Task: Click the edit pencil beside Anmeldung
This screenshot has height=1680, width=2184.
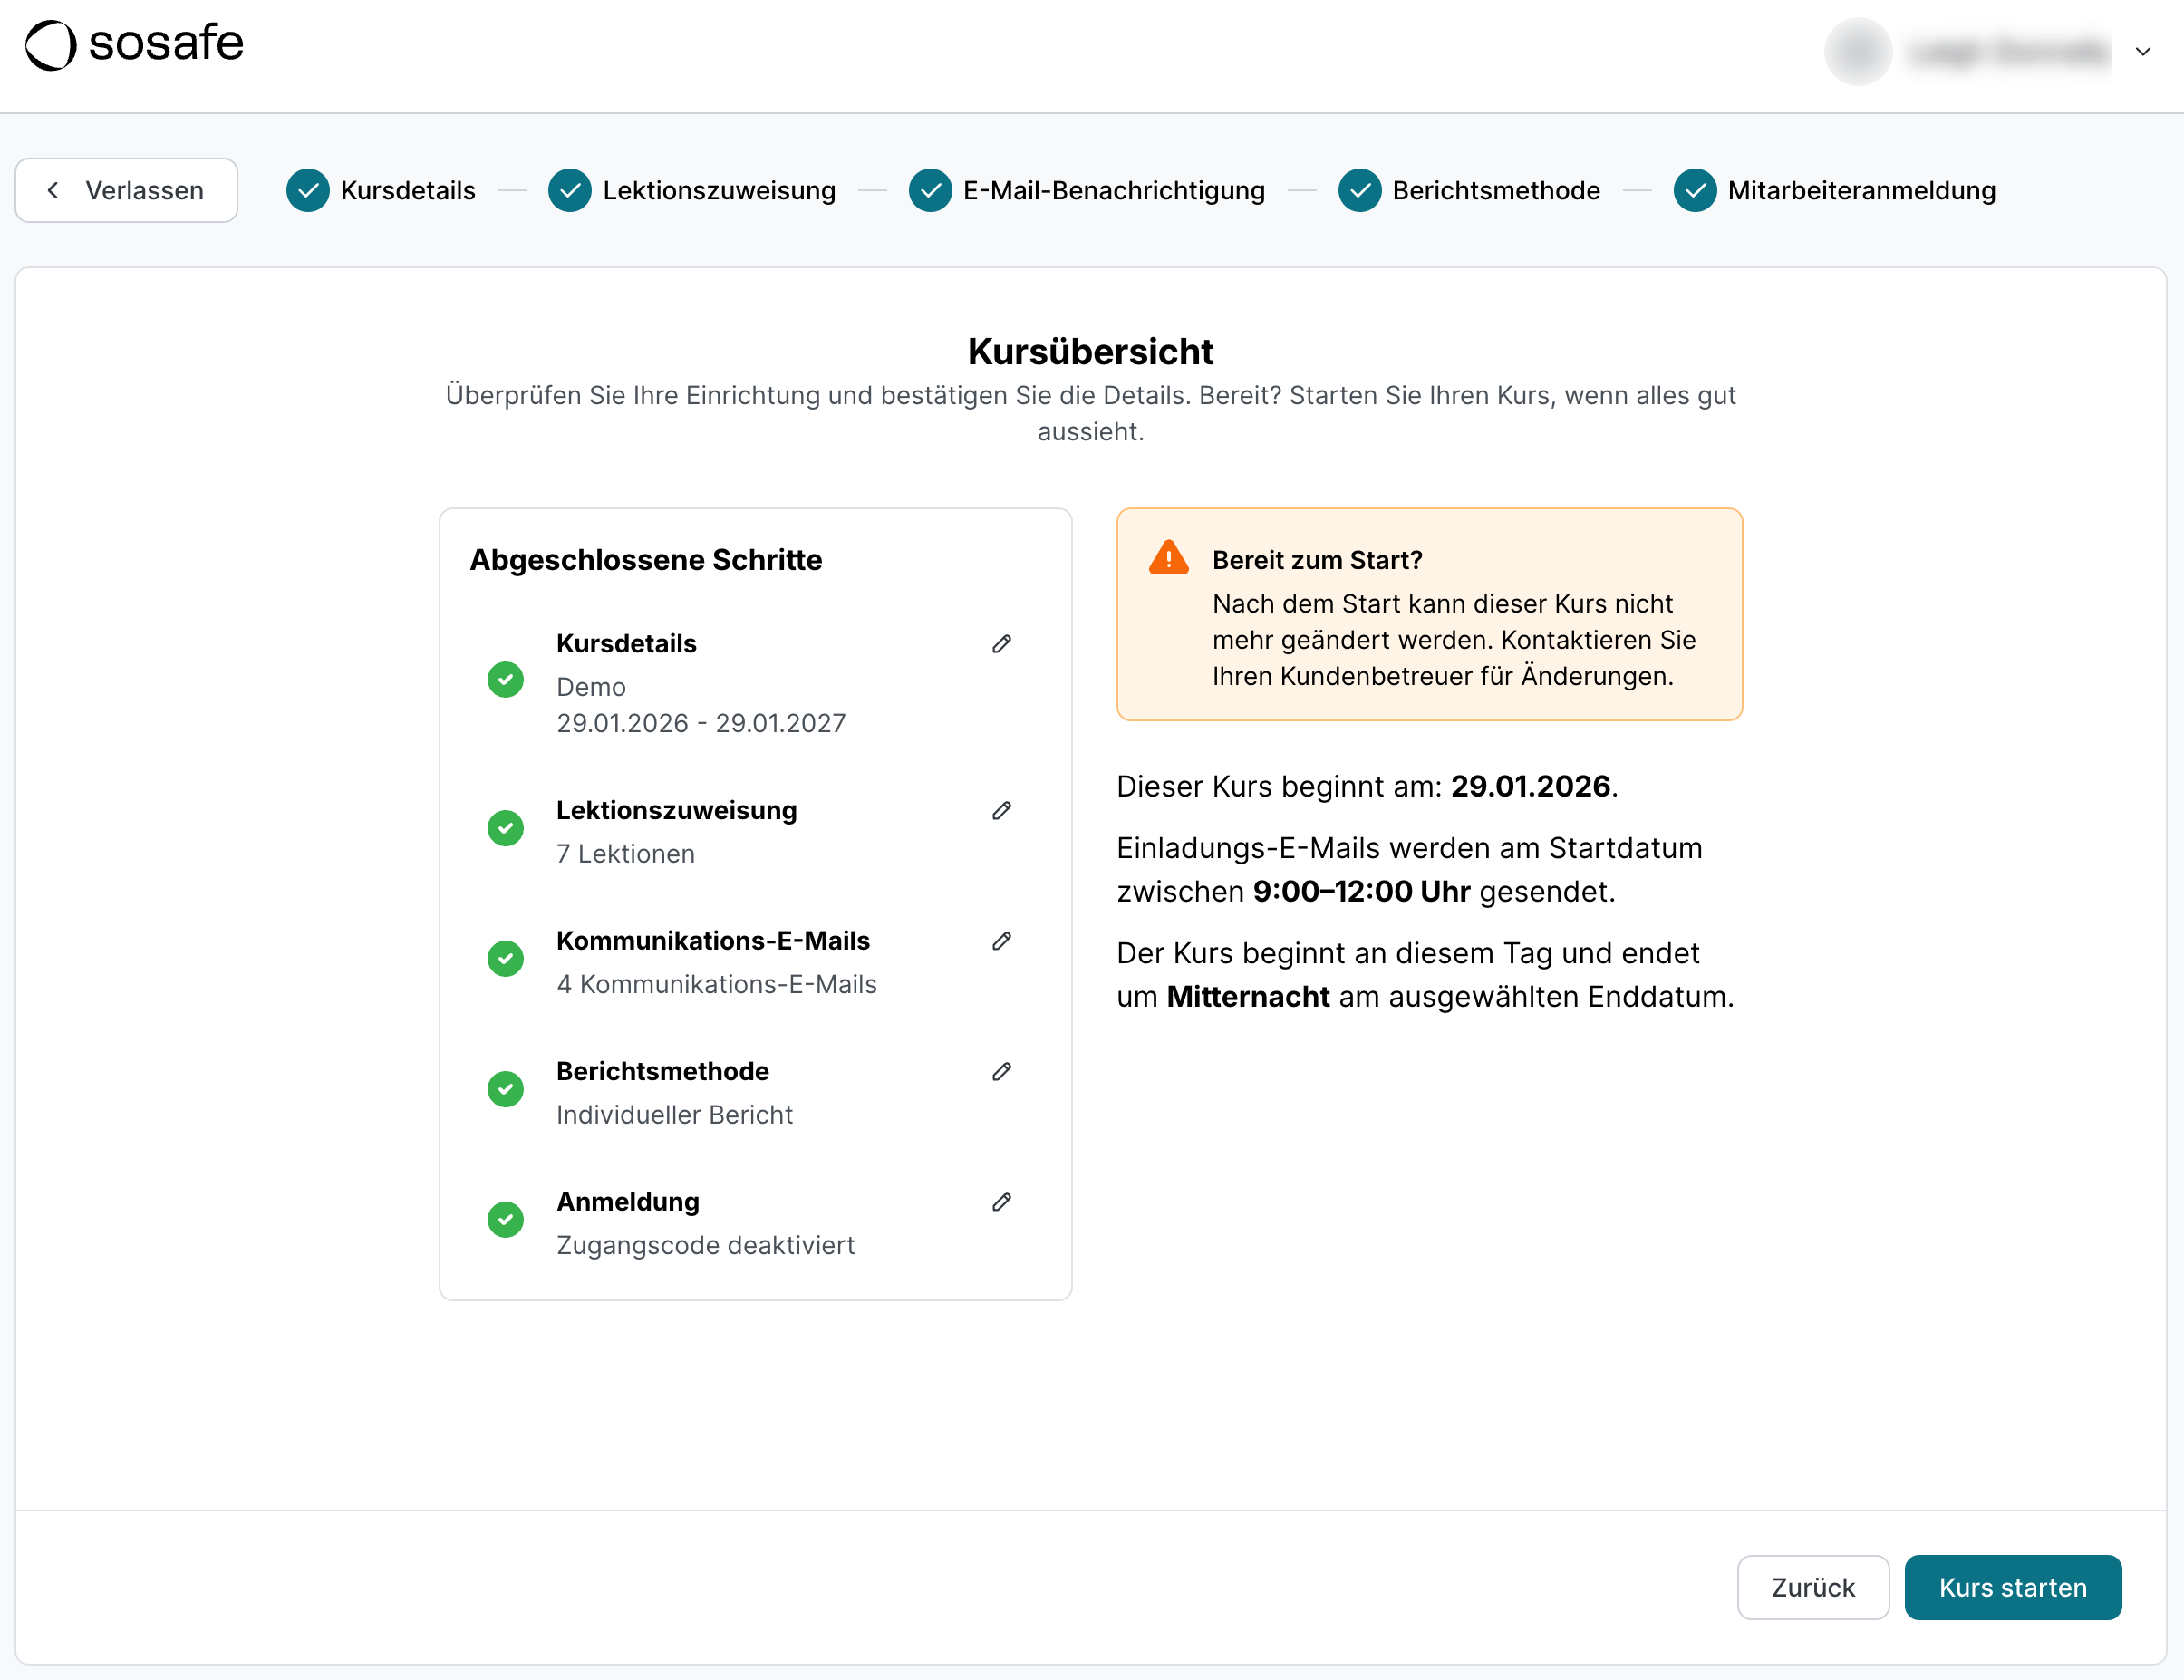Action: click(x=1002, y=1202)
